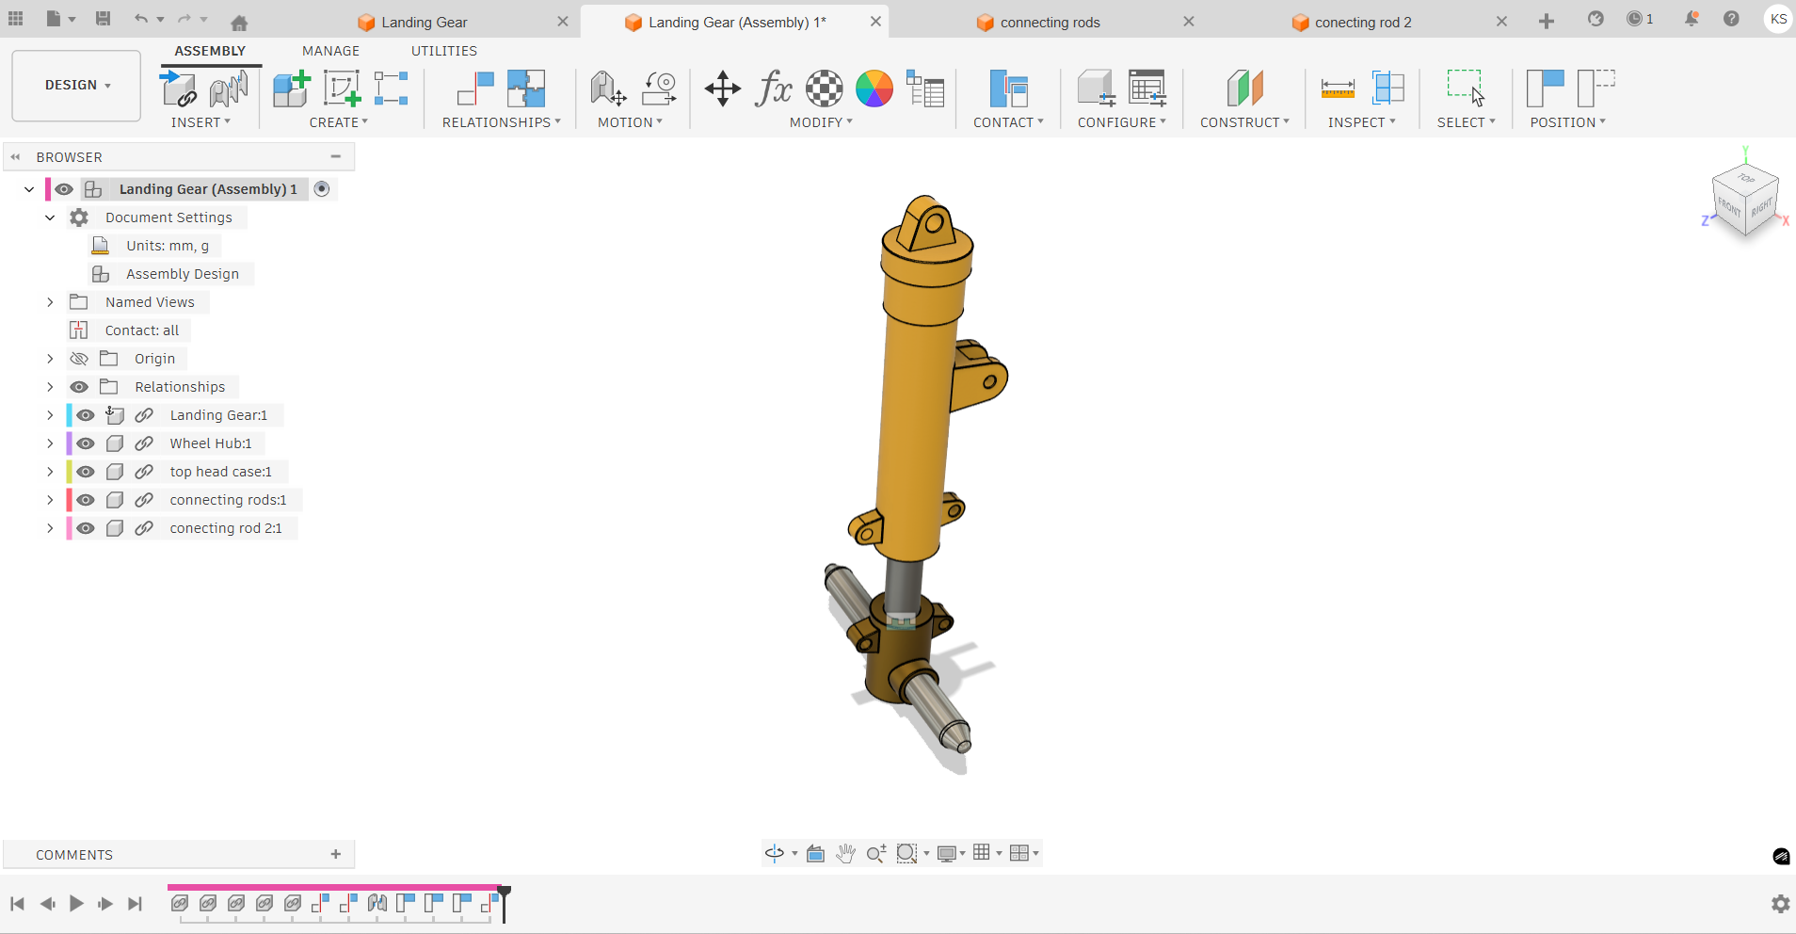Click the Orbit tool in navigation bar
This screenshot has height=934, width=1796.
tap(774, 854)
